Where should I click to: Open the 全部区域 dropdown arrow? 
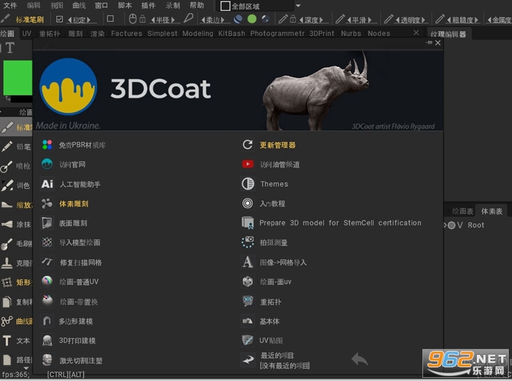click(x=298, y=6)
